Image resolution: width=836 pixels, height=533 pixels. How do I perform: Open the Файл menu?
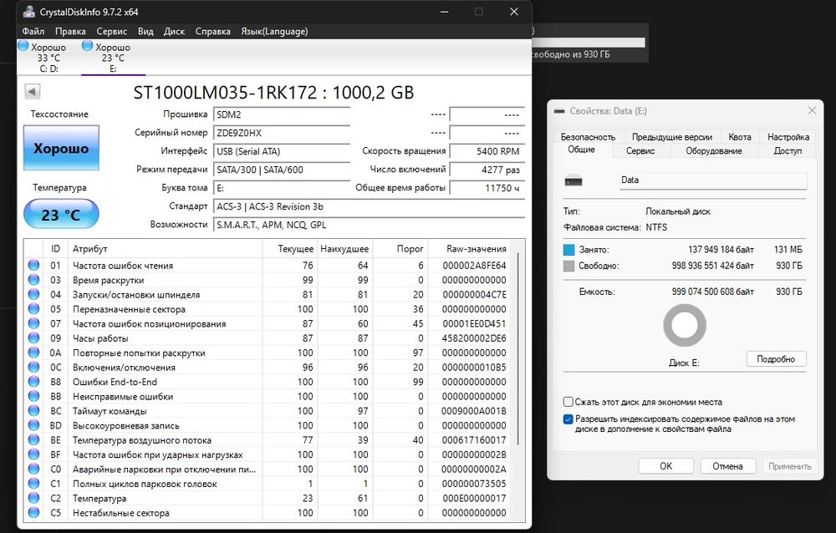point(33,32)
